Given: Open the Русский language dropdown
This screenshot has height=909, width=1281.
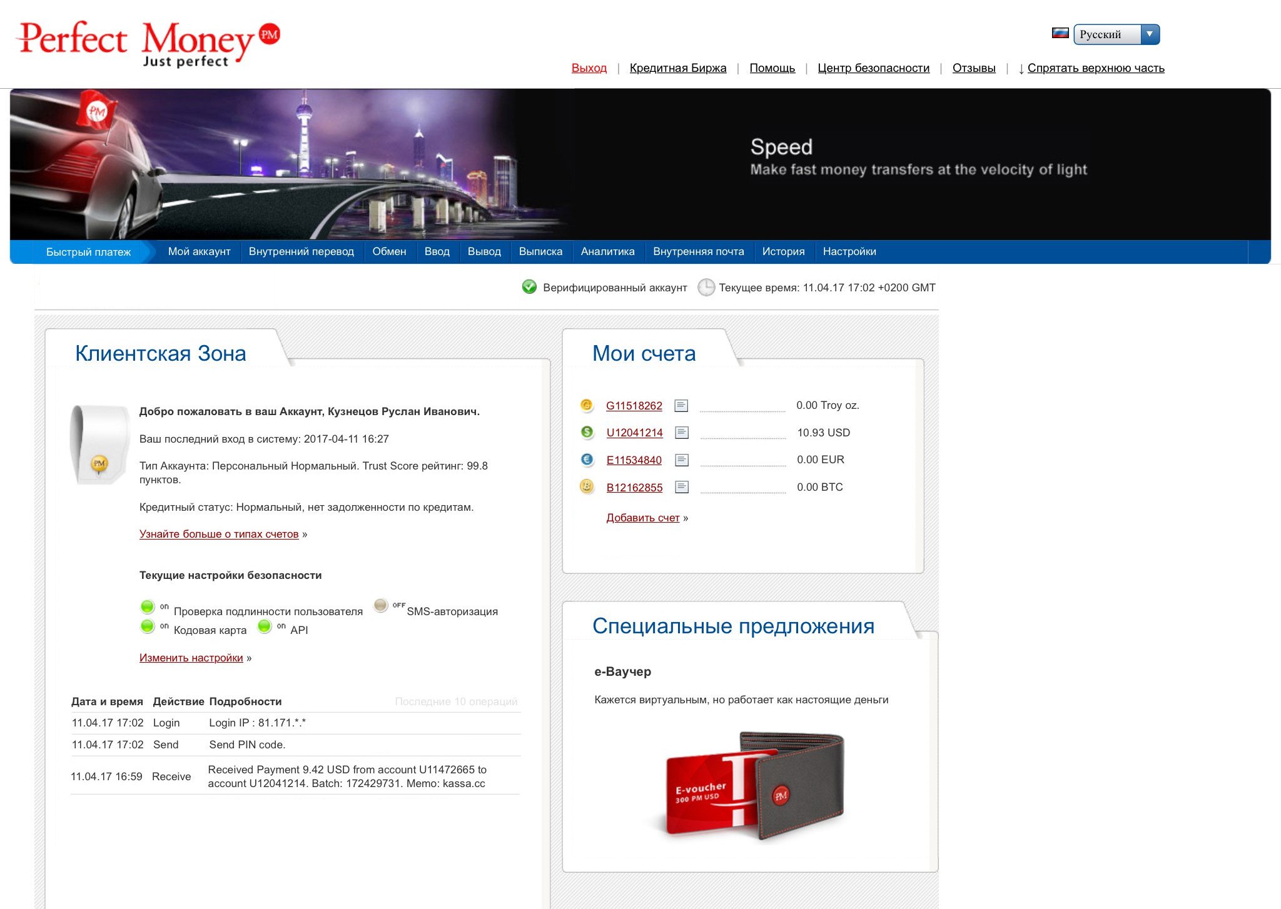Looking at the screenshot, I should (x=1116, y=34).
